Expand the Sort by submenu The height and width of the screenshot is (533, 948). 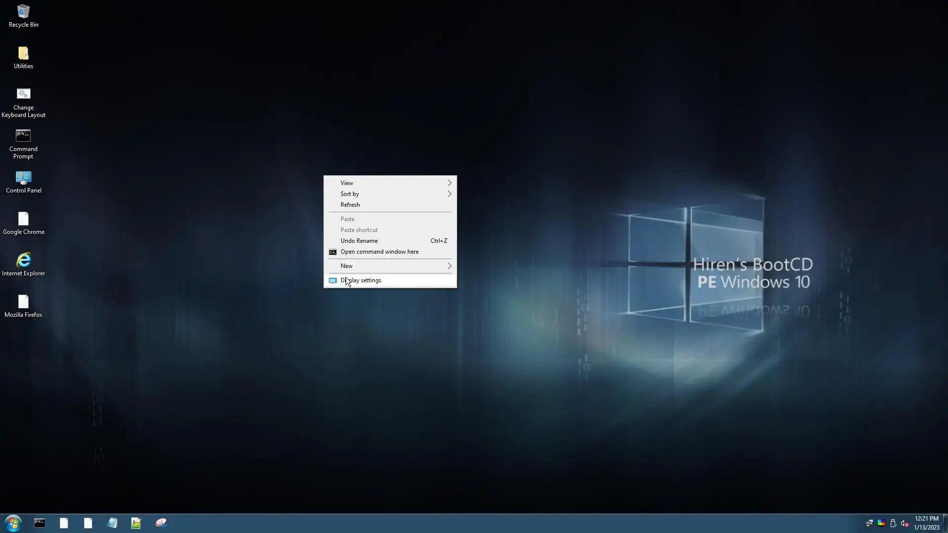[x=390, y=194]
